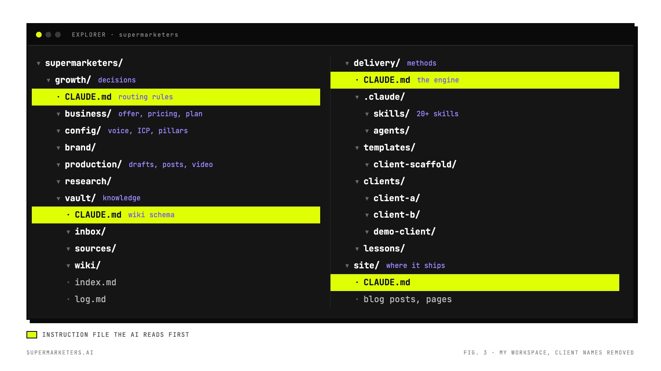Click the blog posts, pages entry
Screen dimensions: 661x371
click(408, 299)
